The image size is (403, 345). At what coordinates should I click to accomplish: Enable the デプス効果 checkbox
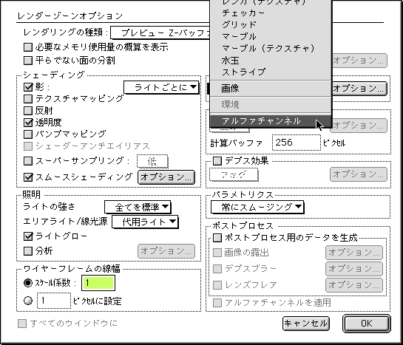pyautogui.click(x=217, y=161)
